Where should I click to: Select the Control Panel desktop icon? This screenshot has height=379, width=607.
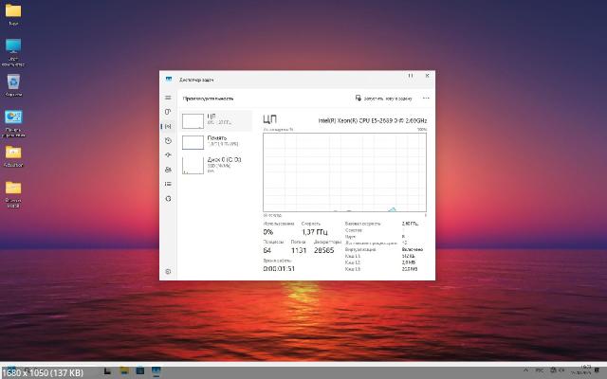[13, 118]
